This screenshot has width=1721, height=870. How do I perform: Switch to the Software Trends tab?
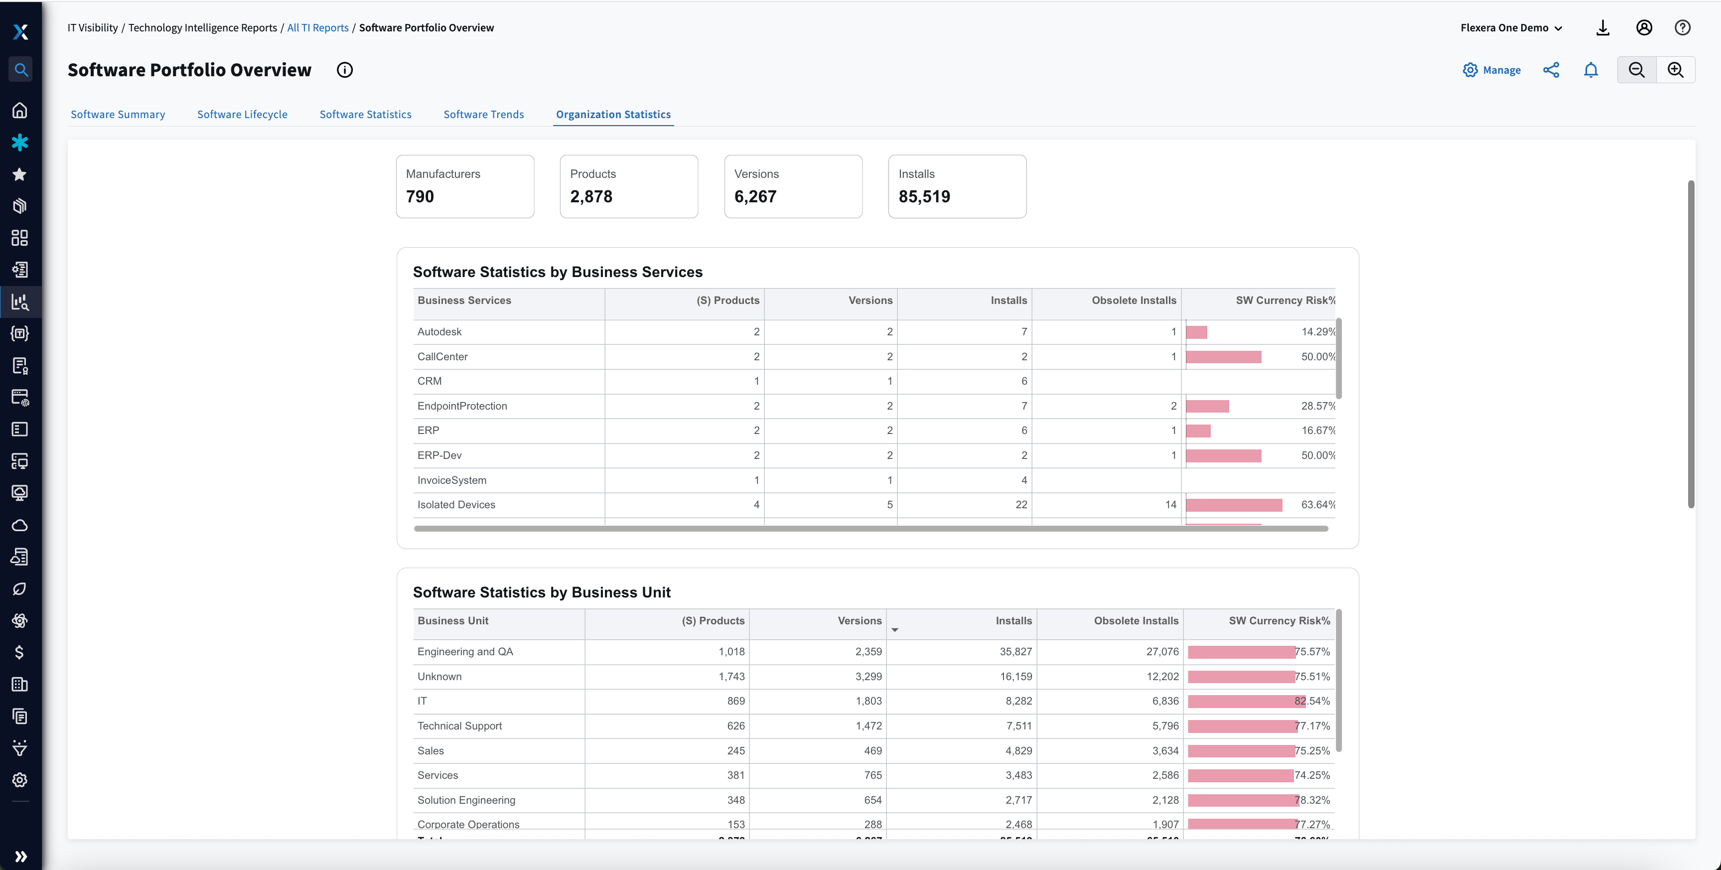484,114
